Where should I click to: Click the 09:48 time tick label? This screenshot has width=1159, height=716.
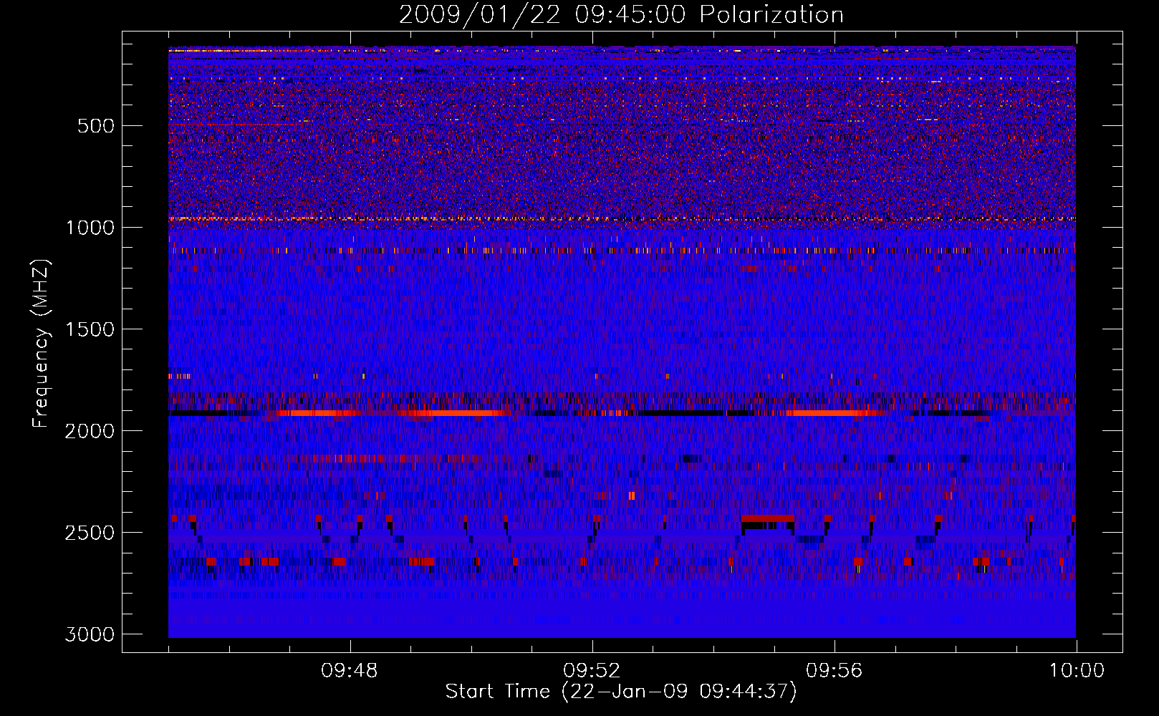coord(350,671)
